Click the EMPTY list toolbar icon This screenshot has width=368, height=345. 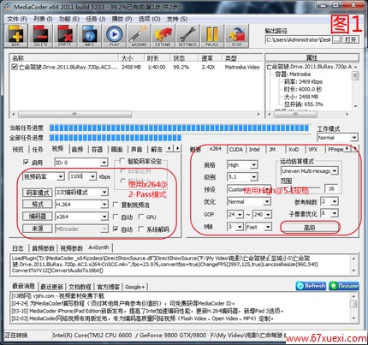click(x=65, y=36)
